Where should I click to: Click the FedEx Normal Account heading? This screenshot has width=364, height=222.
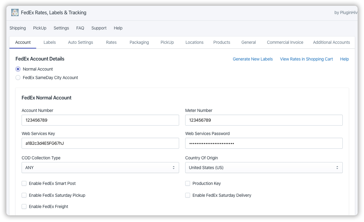(47, 98)
